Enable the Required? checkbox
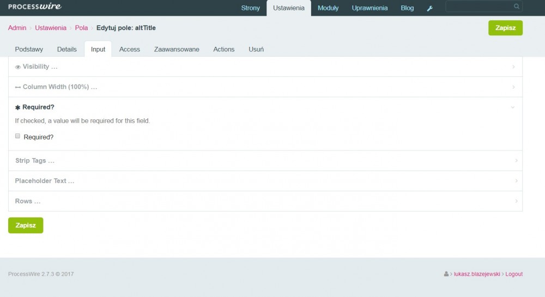This screenshot has height=297, width=545. click(x=18, y=136)
